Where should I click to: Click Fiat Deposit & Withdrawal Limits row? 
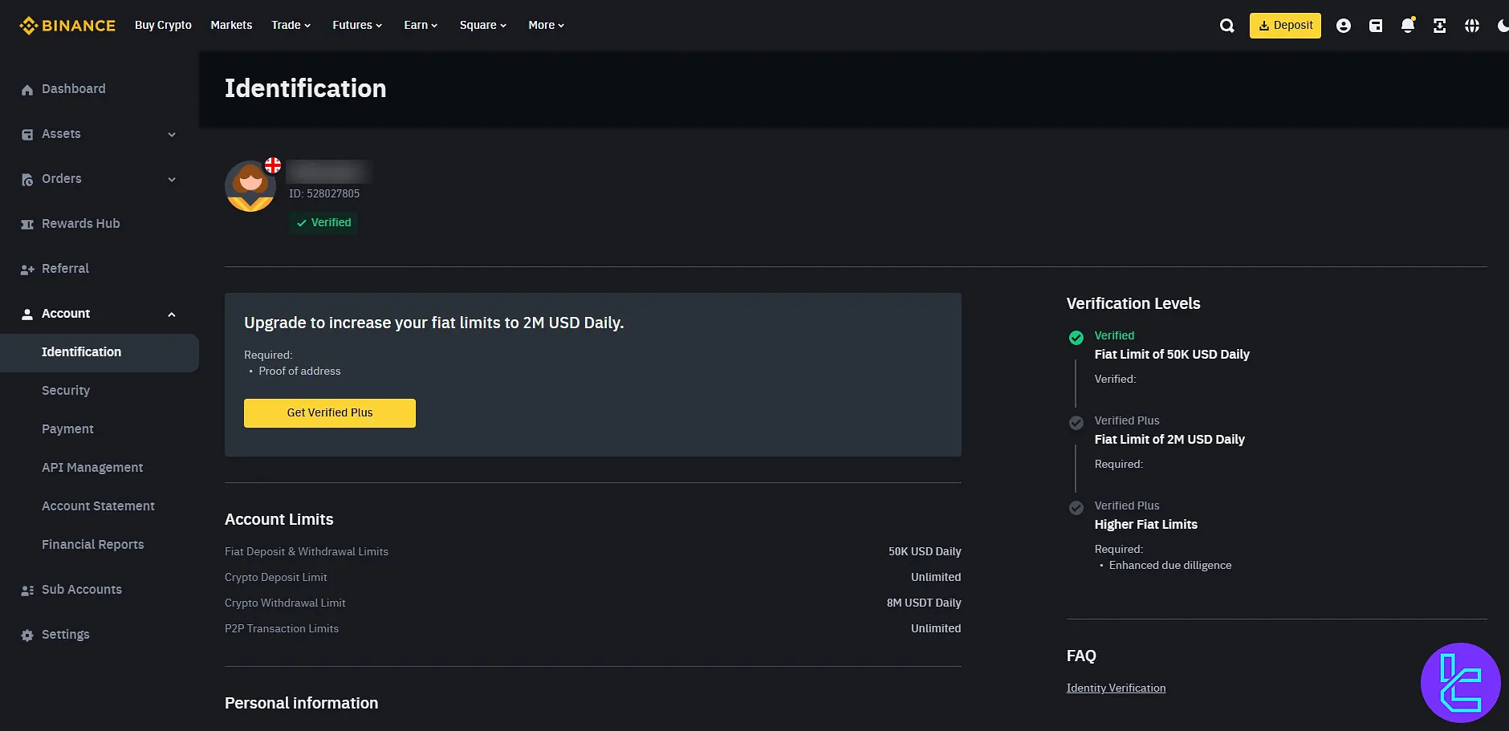pos(593,552)
